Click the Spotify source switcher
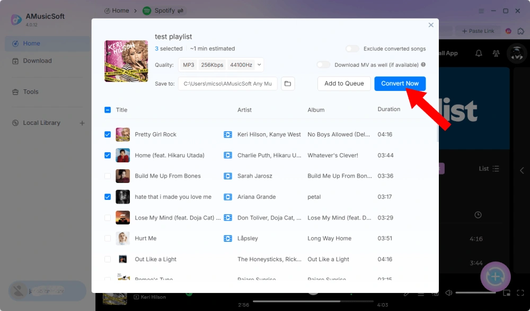Image resolution: width=530 pixels, height=311 pixels. click(163, 11)
